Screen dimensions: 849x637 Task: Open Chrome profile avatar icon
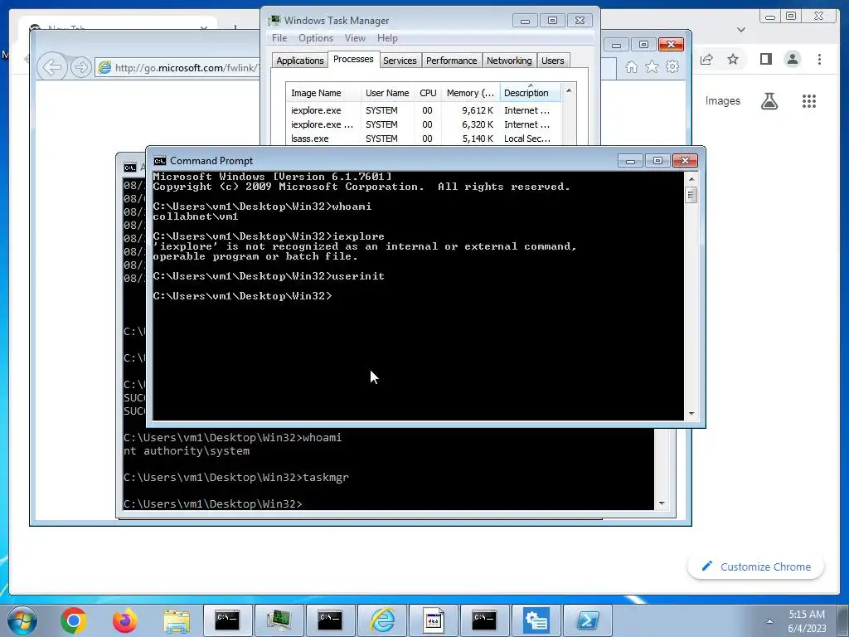click(793, 59)
